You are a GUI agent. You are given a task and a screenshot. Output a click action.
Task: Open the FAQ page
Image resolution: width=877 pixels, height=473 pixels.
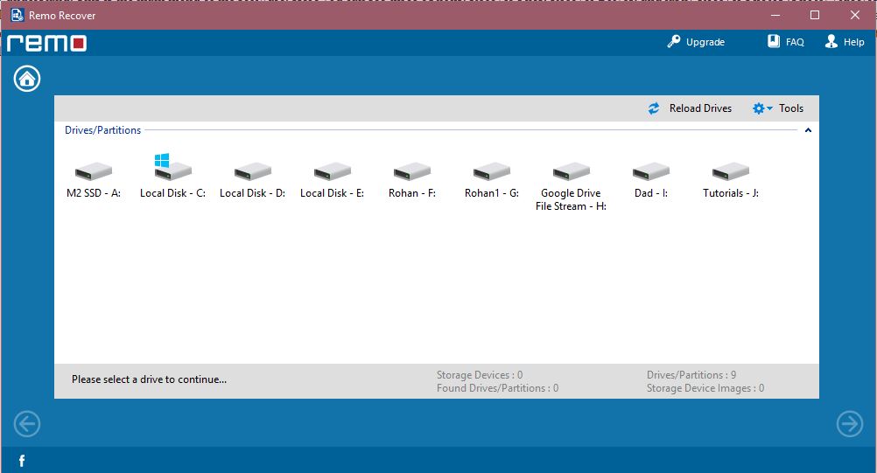click(785, 42)
